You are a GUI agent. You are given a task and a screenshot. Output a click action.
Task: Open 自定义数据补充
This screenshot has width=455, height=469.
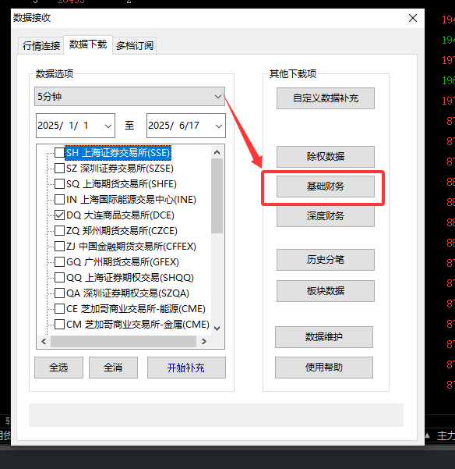[x=326, y=98]
